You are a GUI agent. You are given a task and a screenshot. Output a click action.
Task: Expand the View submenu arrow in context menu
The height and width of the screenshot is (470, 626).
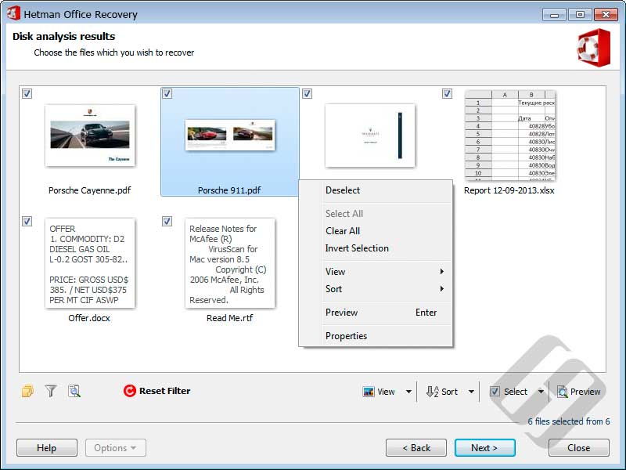click(442, 271)
